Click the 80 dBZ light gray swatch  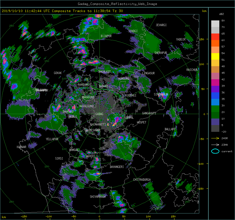point(215,24)
